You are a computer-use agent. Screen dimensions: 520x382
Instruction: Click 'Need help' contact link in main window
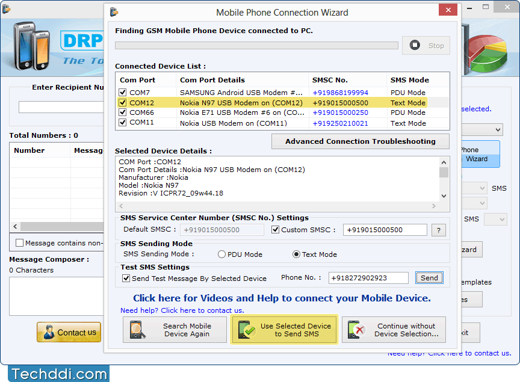[x=450, y=354]
